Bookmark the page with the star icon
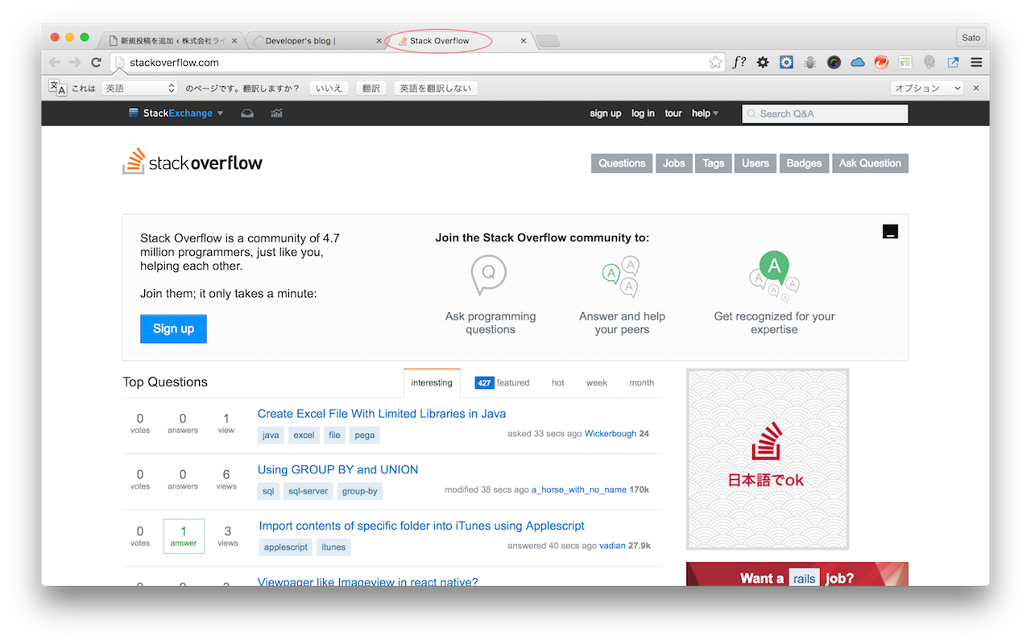Screen dimensions: 1031x644 click(x=715, y=62)
